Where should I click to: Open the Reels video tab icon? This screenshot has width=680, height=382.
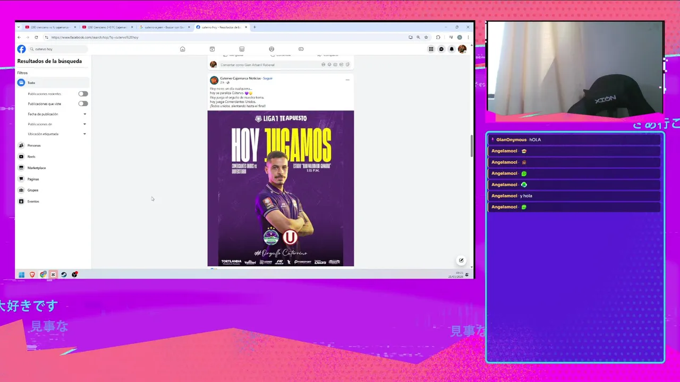[x=212, y=49]
